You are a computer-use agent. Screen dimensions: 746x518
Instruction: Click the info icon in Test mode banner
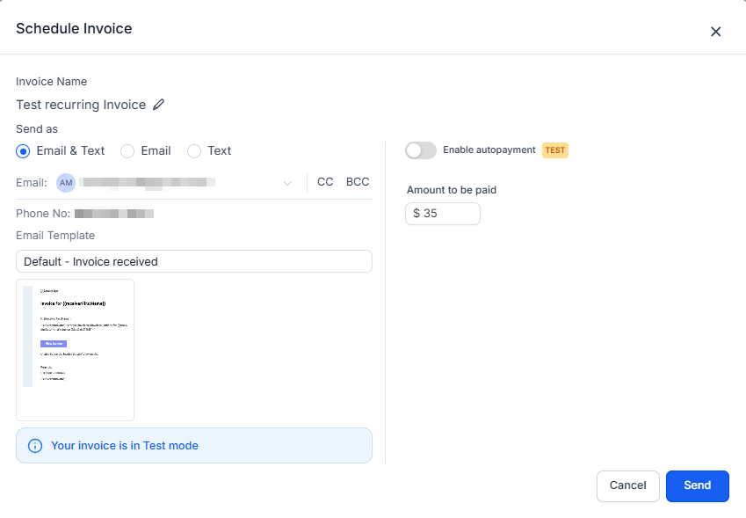(x=35, y=446)
